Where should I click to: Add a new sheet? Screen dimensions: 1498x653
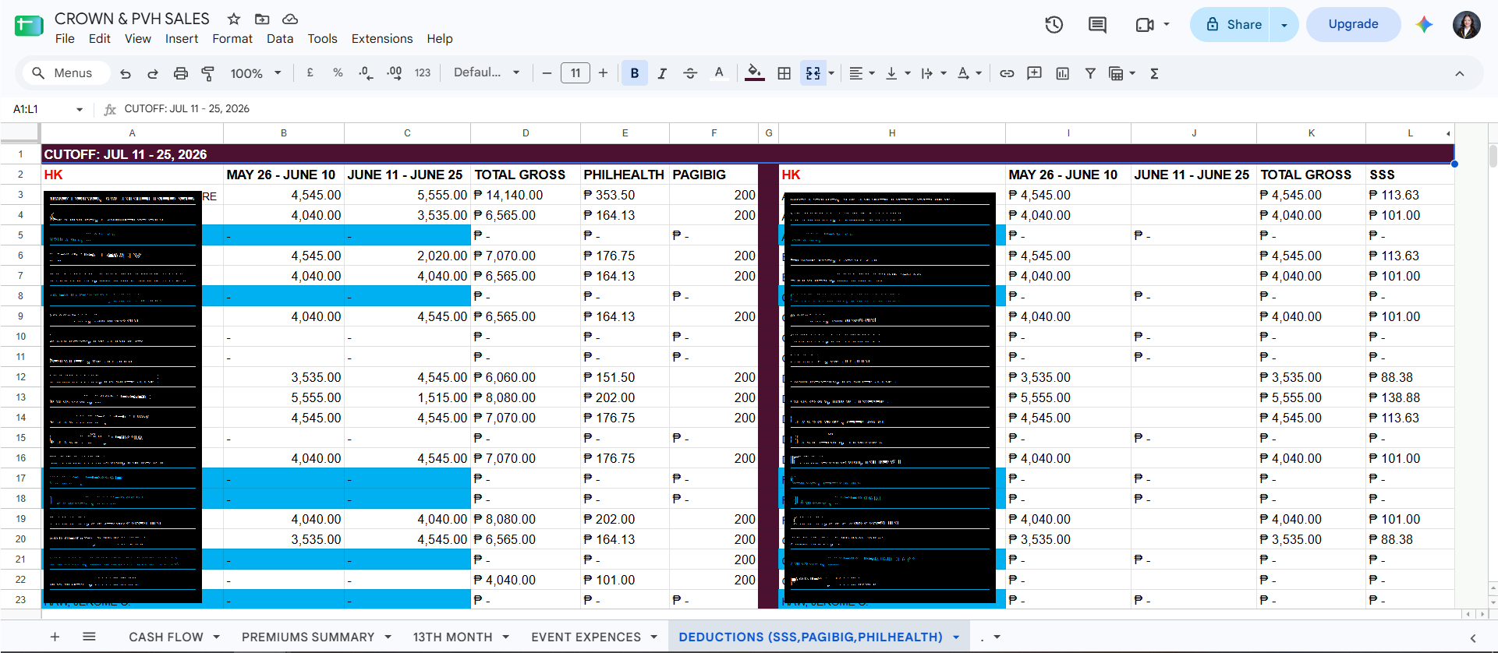(55, 637)
